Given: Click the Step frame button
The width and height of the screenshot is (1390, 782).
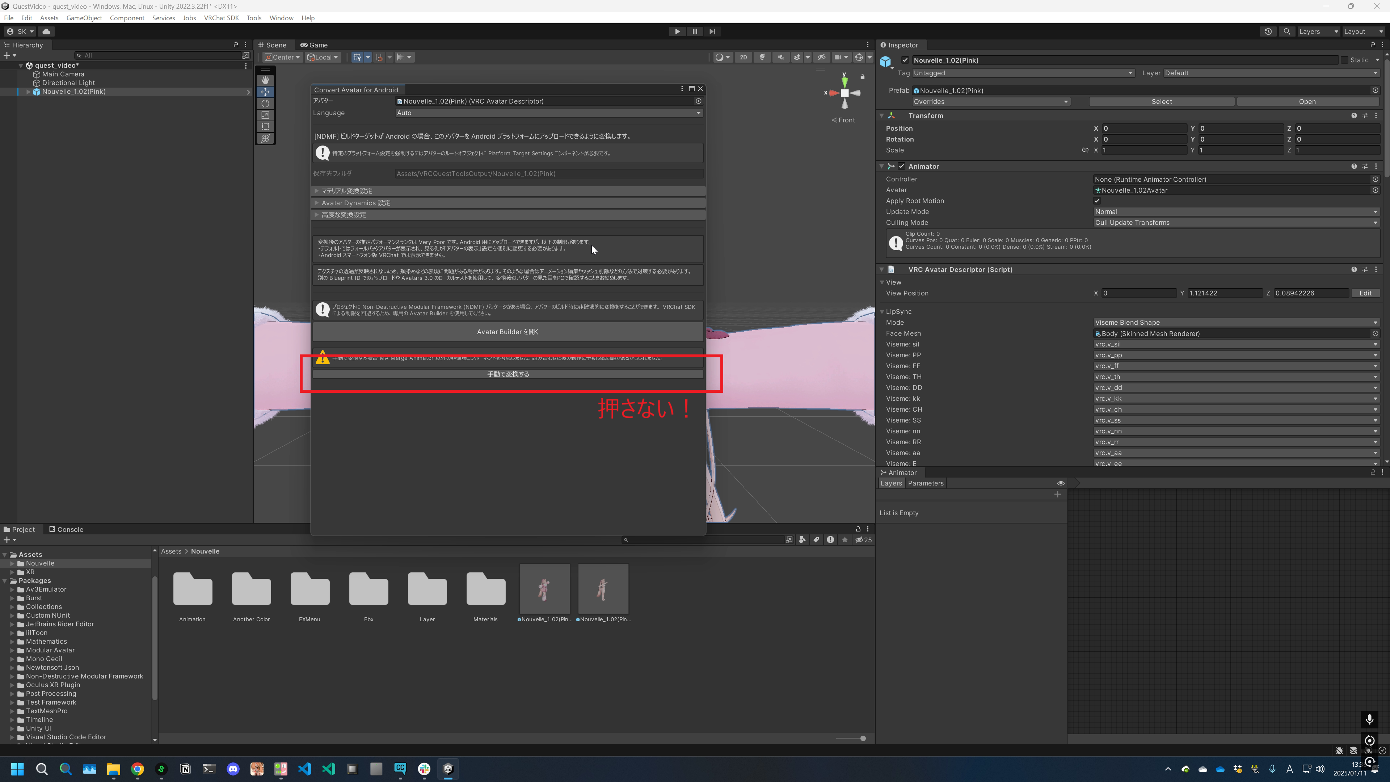Looking at the screenshot, I should click(712, 31).
